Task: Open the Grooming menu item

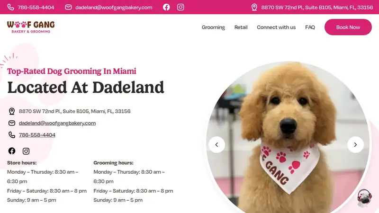Action: pos(214,27)
